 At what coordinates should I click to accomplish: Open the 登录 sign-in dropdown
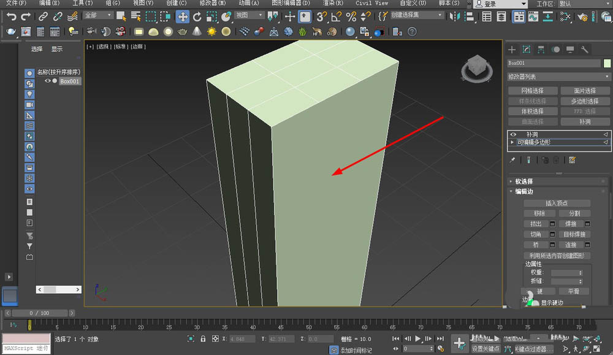(x=500, y=4)
